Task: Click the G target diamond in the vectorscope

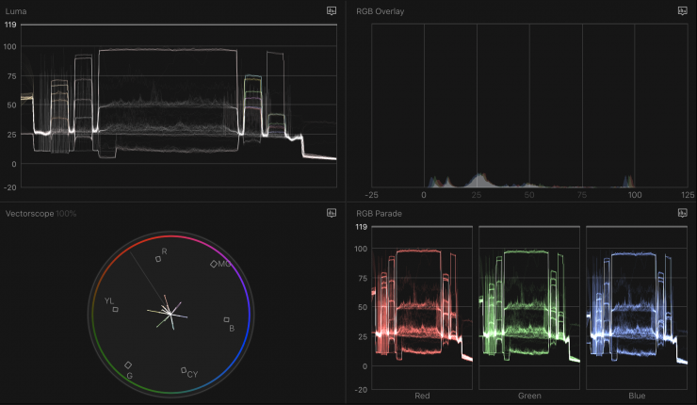Action: coord(128,364)
